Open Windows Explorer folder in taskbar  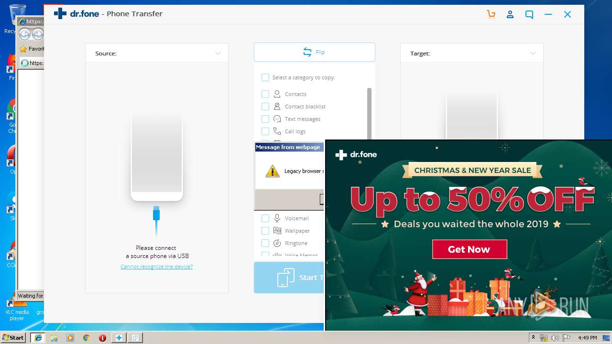pyautogui.click(x=54, y=338)
